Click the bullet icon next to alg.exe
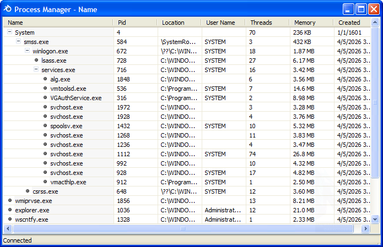The image size is (383, 247). coord(45,79)
